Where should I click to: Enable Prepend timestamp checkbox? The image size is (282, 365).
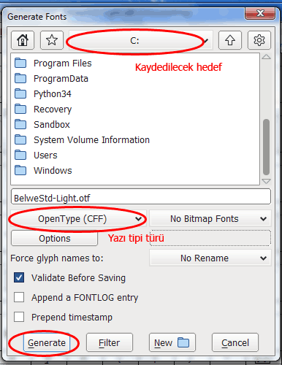(19, 317)
